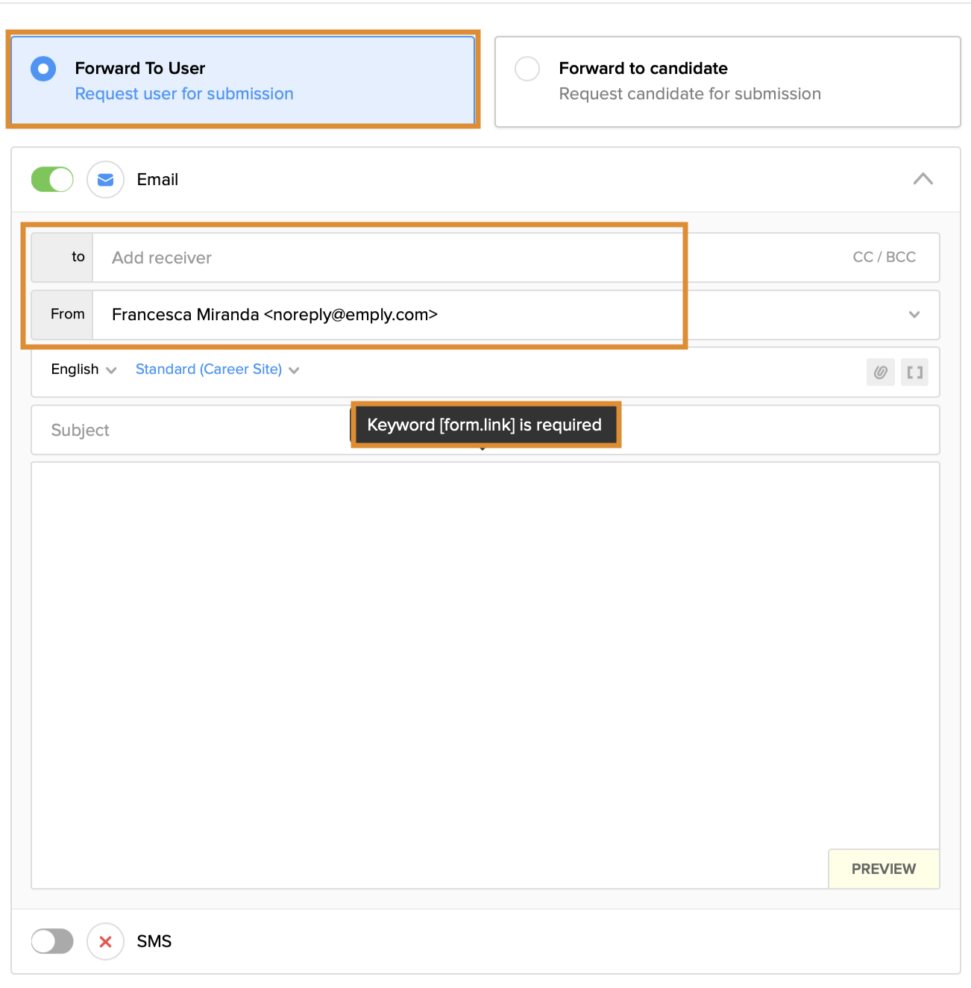This screenshot has height=988, width=971.
Task: Click inside the empty message body area
Action: pos(447,657)
